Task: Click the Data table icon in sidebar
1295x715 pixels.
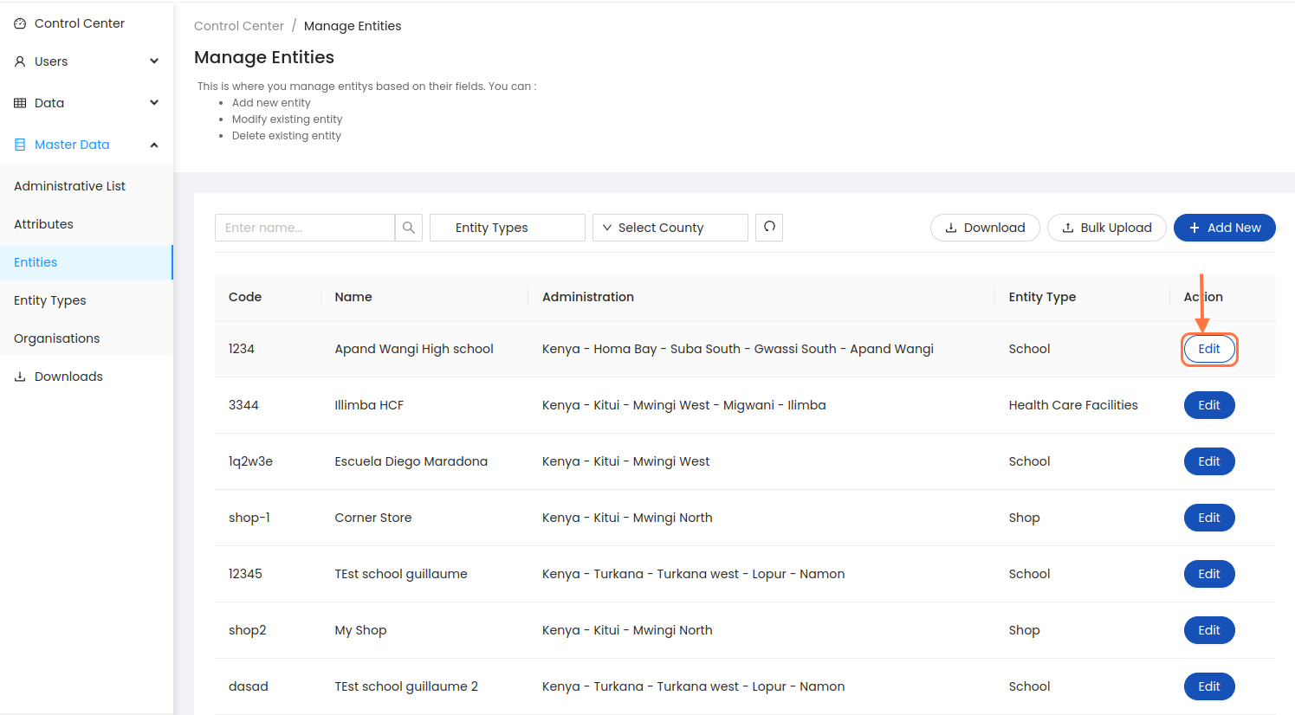Action: (20, 103)
